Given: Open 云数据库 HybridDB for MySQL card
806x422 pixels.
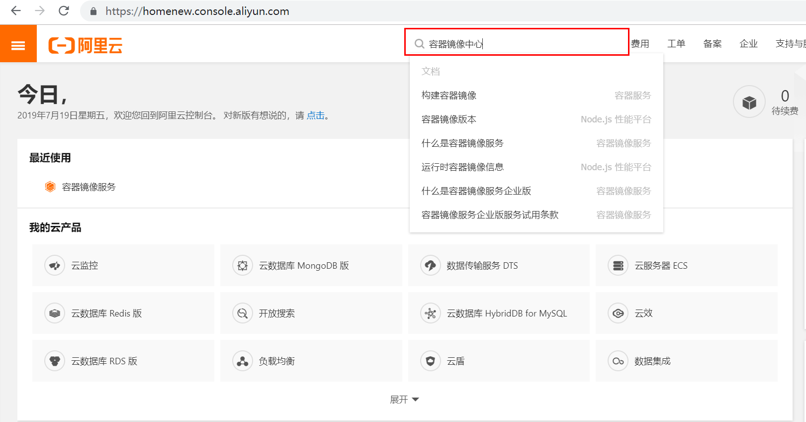Looking at the screenshot, I should click(499, 313).
